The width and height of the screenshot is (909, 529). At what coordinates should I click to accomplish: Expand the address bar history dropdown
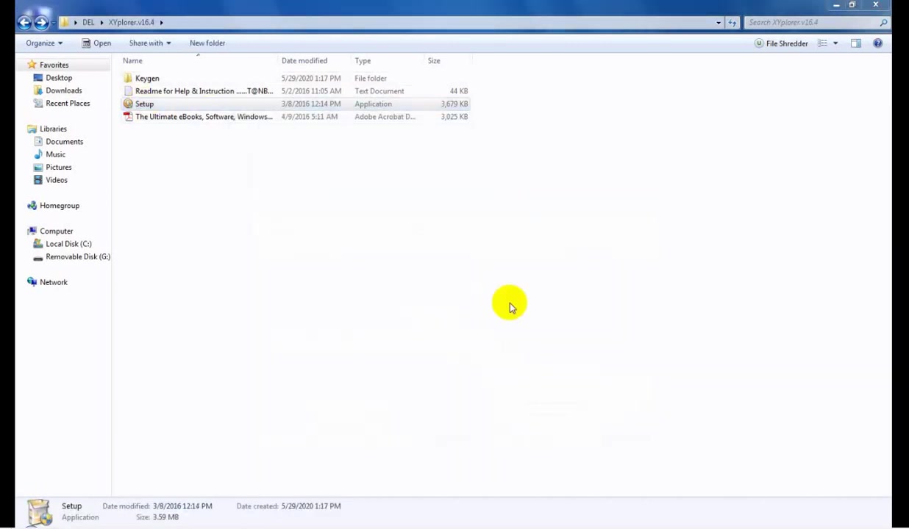click(719, 23)
